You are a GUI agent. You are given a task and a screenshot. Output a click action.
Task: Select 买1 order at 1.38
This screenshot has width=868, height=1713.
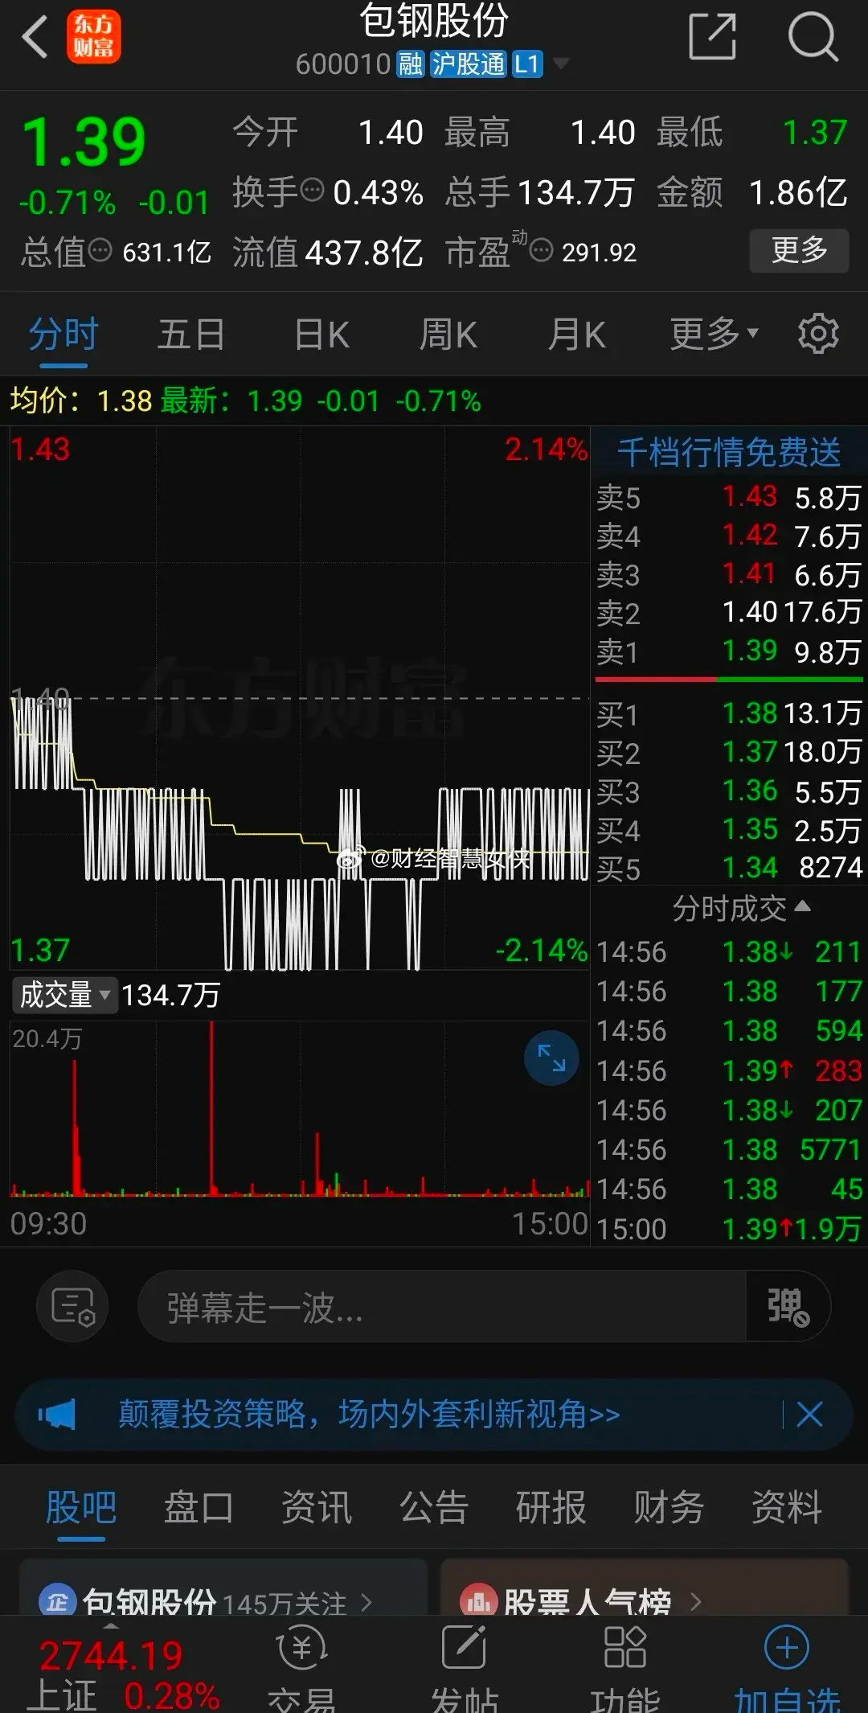[729, 713]
